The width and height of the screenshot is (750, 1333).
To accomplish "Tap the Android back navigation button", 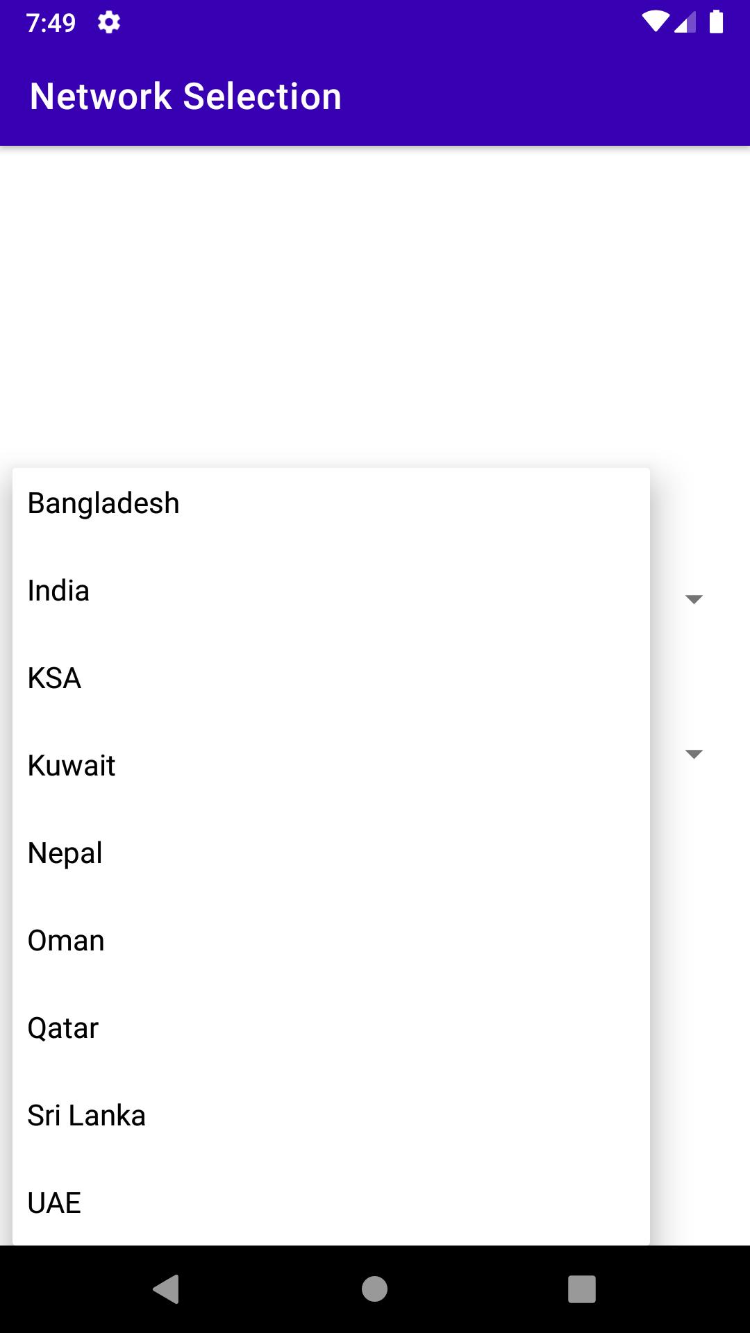I will click(x=166, y=1289).
